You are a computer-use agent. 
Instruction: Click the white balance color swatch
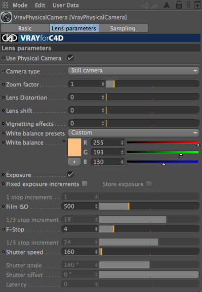point(74,148)
